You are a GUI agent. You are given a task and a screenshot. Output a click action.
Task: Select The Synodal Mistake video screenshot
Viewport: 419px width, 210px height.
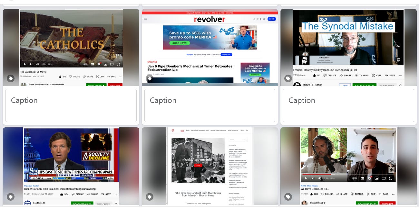[348, 37]
